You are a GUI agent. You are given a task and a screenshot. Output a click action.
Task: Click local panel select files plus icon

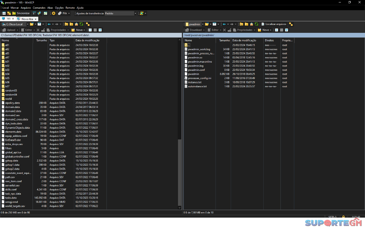coord(90,30)
